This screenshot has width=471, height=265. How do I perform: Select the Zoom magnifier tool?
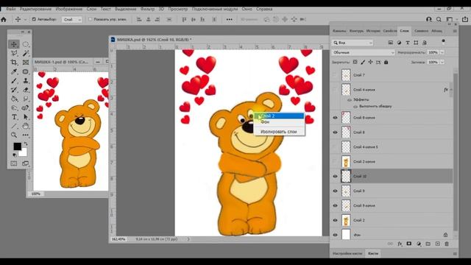[x=14, y=135]
